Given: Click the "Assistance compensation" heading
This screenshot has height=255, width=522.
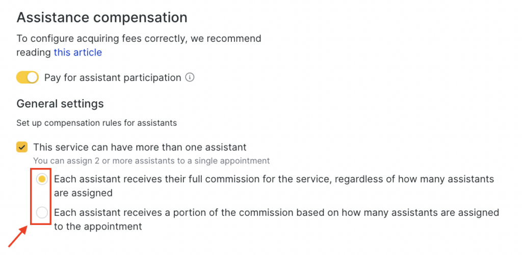Looking at the screenshot, I should (102, 18).
